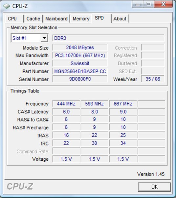Click the Correction field box
The width and height of the screenshot is (176, 198).
[x=153, y=48]
